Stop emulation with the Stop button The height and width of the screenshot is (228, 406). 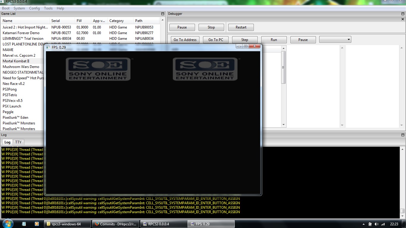[x=211, y=27]
